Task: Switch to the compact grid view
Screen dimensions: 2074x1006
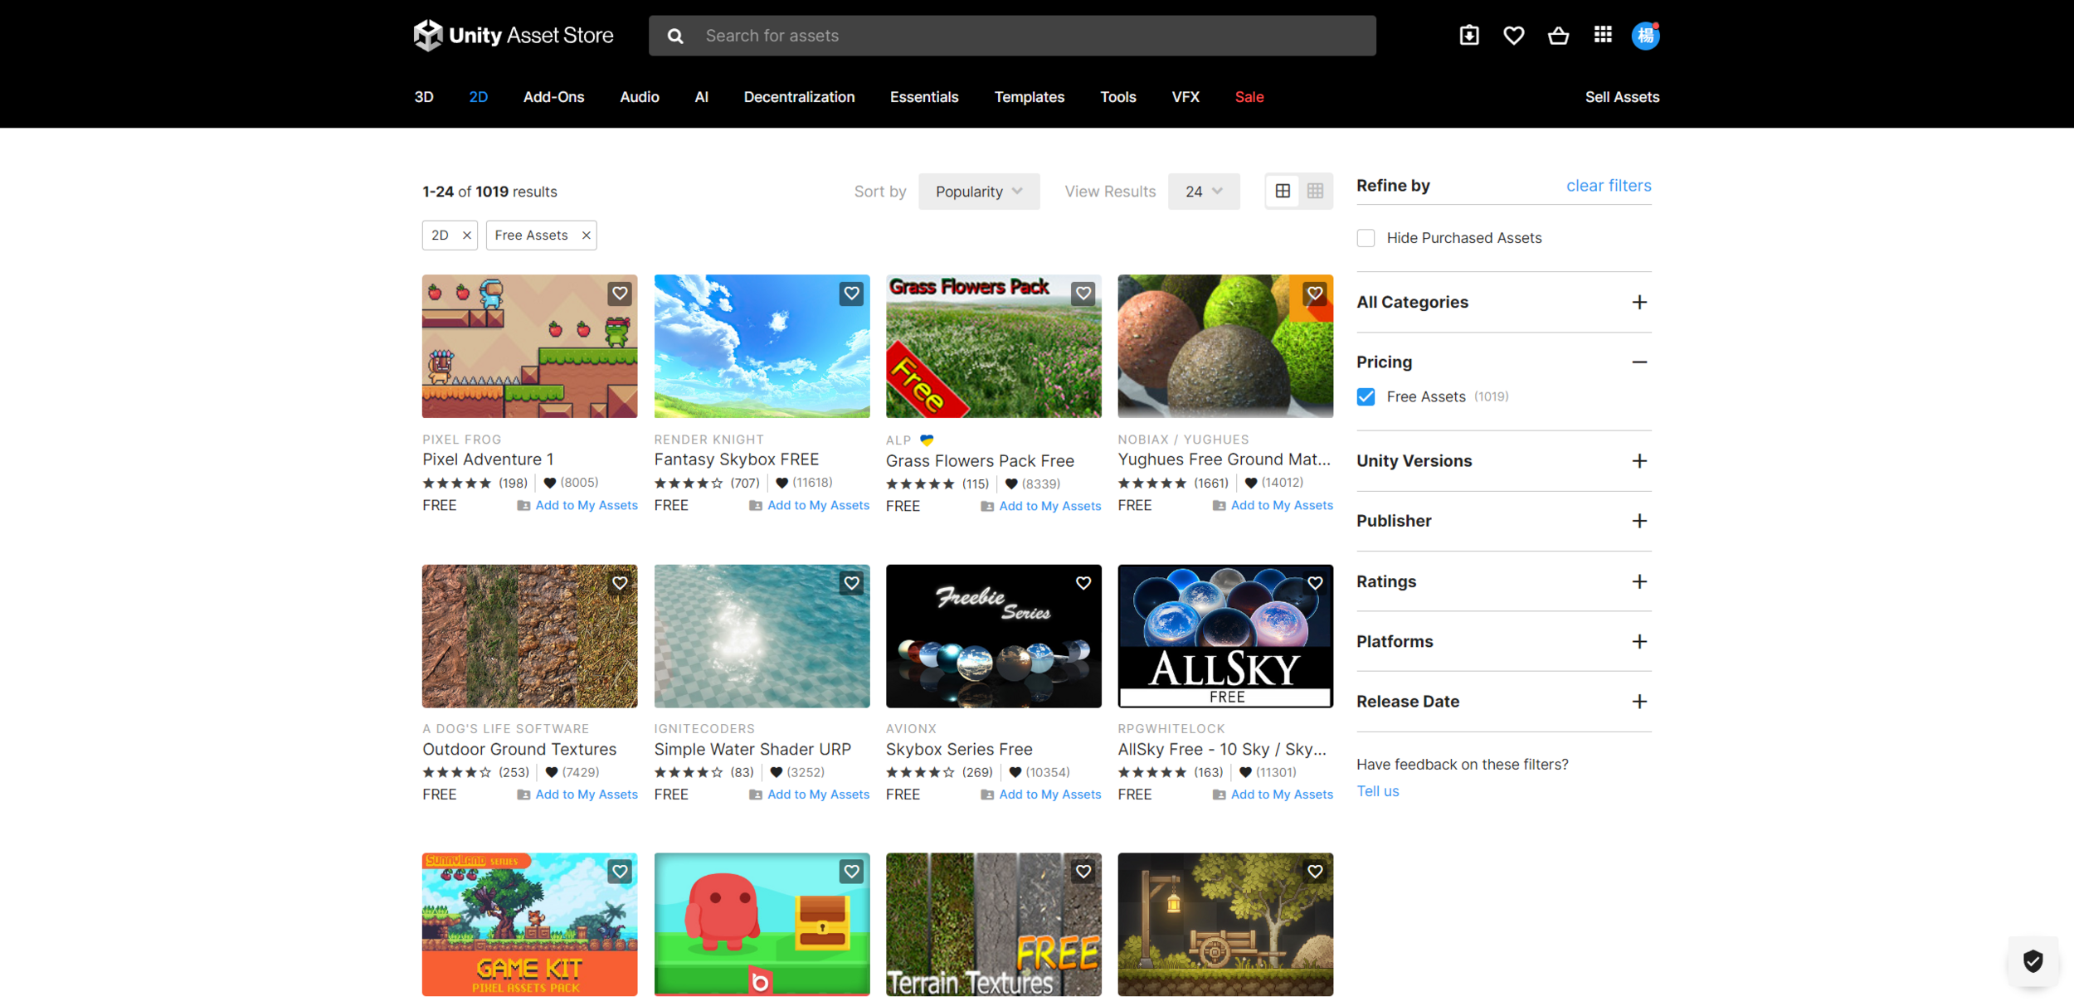Action: (x=1315, y=192)
